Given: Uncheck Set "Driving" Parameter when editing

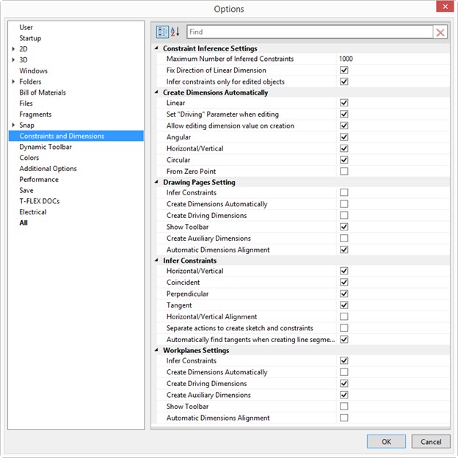Looking at the screenshot, I should [343, 114].
